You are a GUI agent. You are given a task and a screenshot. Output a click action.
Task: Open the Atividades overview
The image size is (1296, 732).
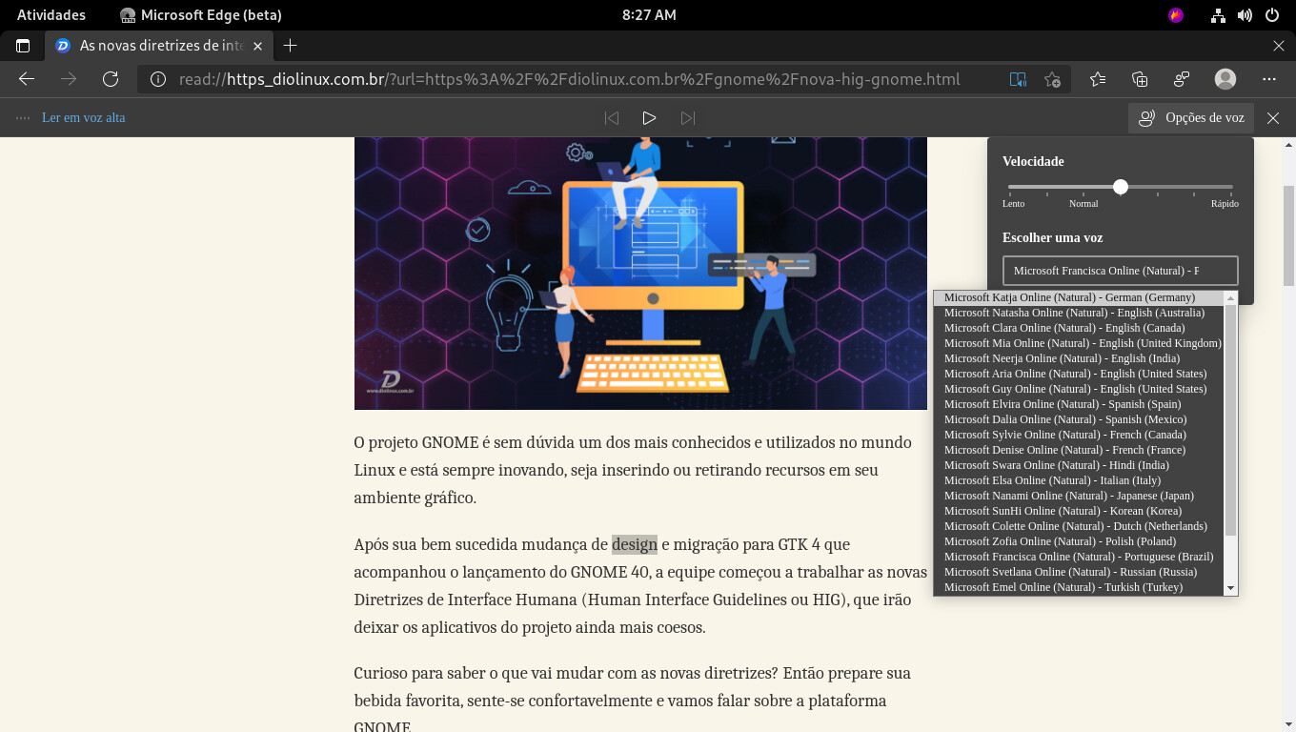tap(51, 15)
